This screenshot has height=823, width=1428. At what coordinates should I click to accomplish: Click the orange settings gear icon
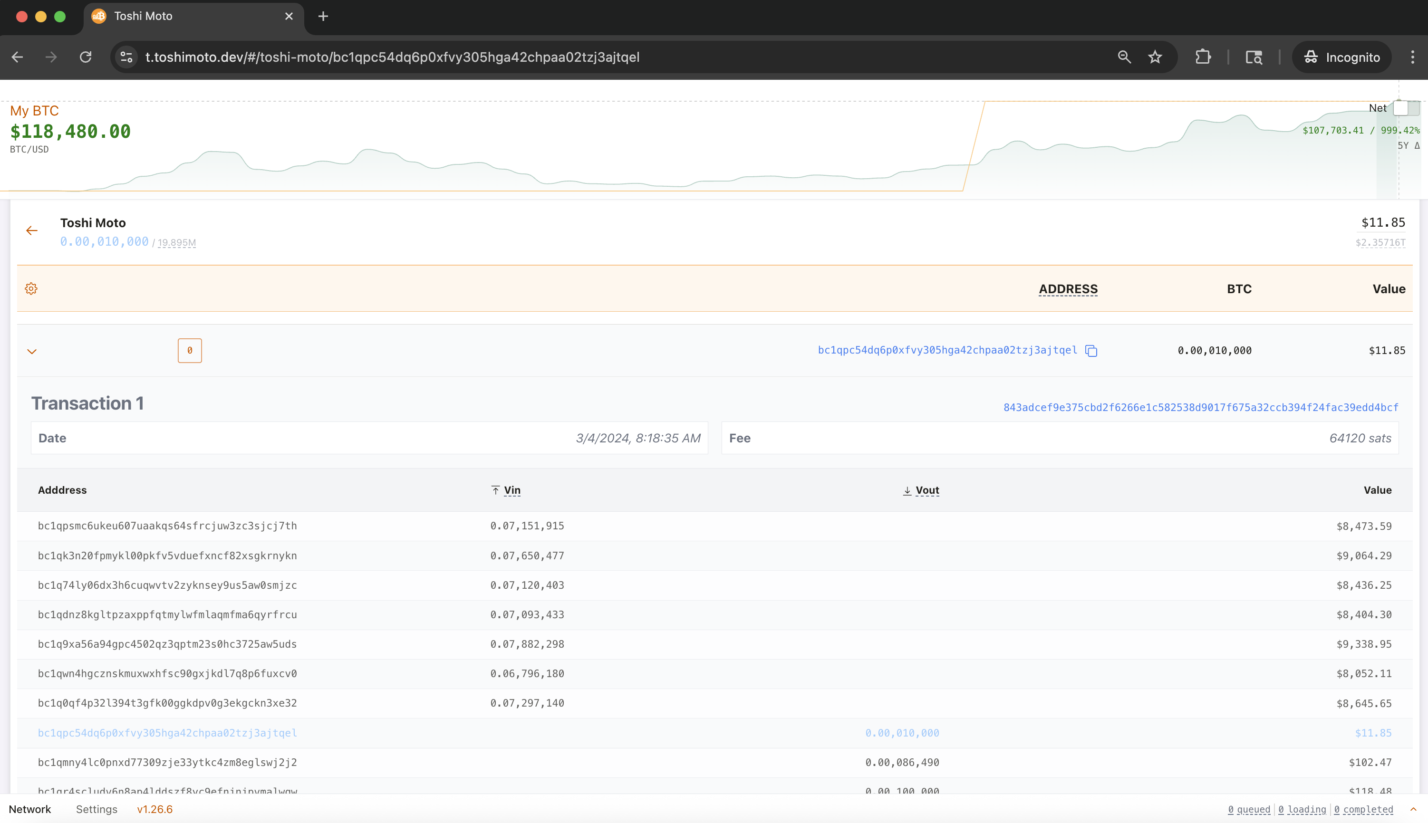31,289
